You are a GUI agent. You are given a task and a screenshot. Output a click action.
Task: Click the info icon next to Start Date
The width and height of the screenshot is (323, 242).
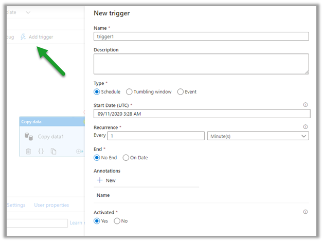tap(306, 104)
